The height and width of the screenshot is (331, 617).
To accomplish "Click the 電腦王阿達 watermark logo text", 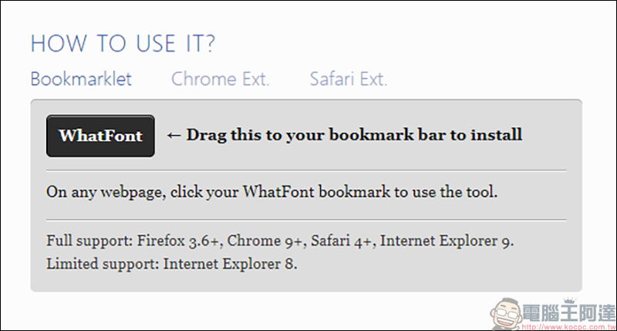I will coord(569,314).
